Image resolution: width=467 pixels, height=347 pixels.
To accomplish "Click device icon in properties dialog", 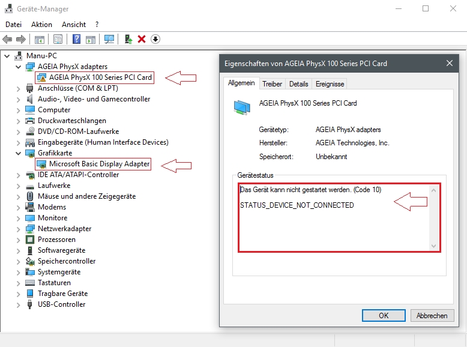I will [x=242, y=107].
